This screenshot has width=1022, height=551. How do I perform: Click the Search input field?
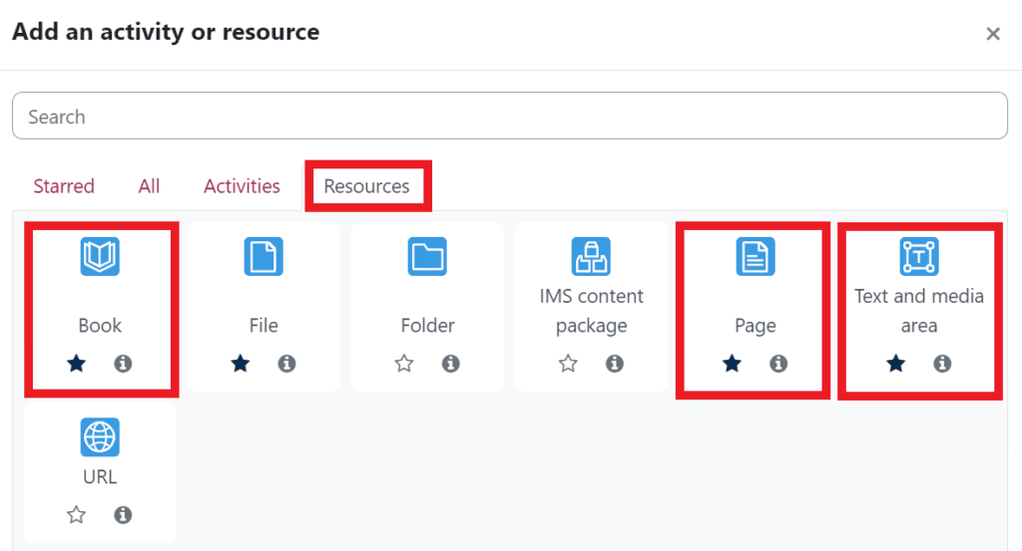pos(509,117)
